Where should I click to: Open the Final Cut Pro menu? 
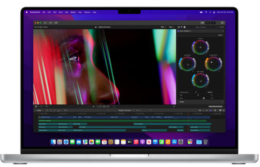35,12
